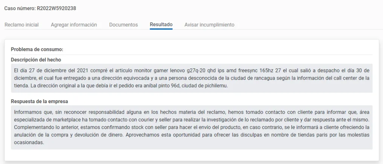Switch to the Agregar información tab

[74, 25]
